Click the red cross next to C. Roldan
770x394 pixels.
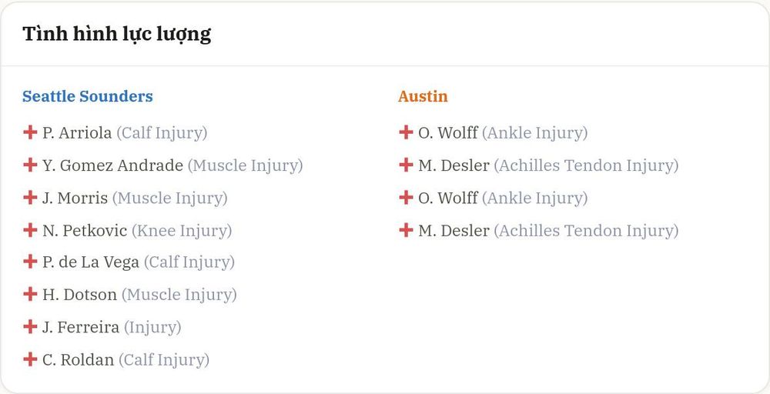pyautogui.click(x=30, y=359)
